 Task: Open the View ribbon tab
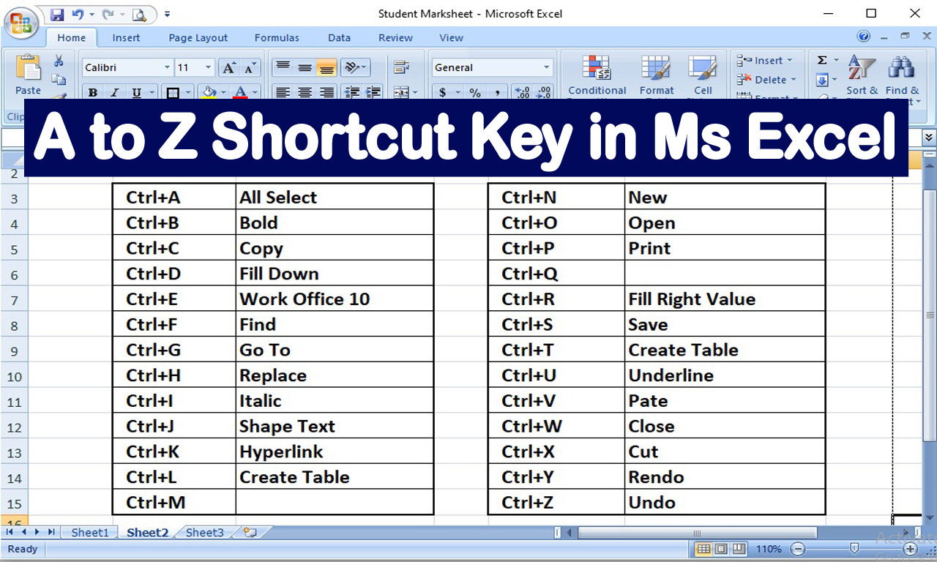pos(451,38)
